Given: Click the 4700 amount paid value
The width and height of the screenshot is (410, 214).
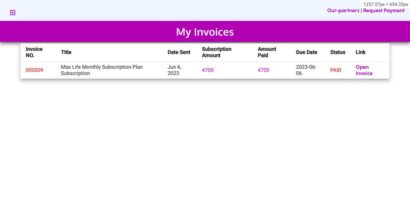Looking at the screenshot, I should click(x=263, y=70).
